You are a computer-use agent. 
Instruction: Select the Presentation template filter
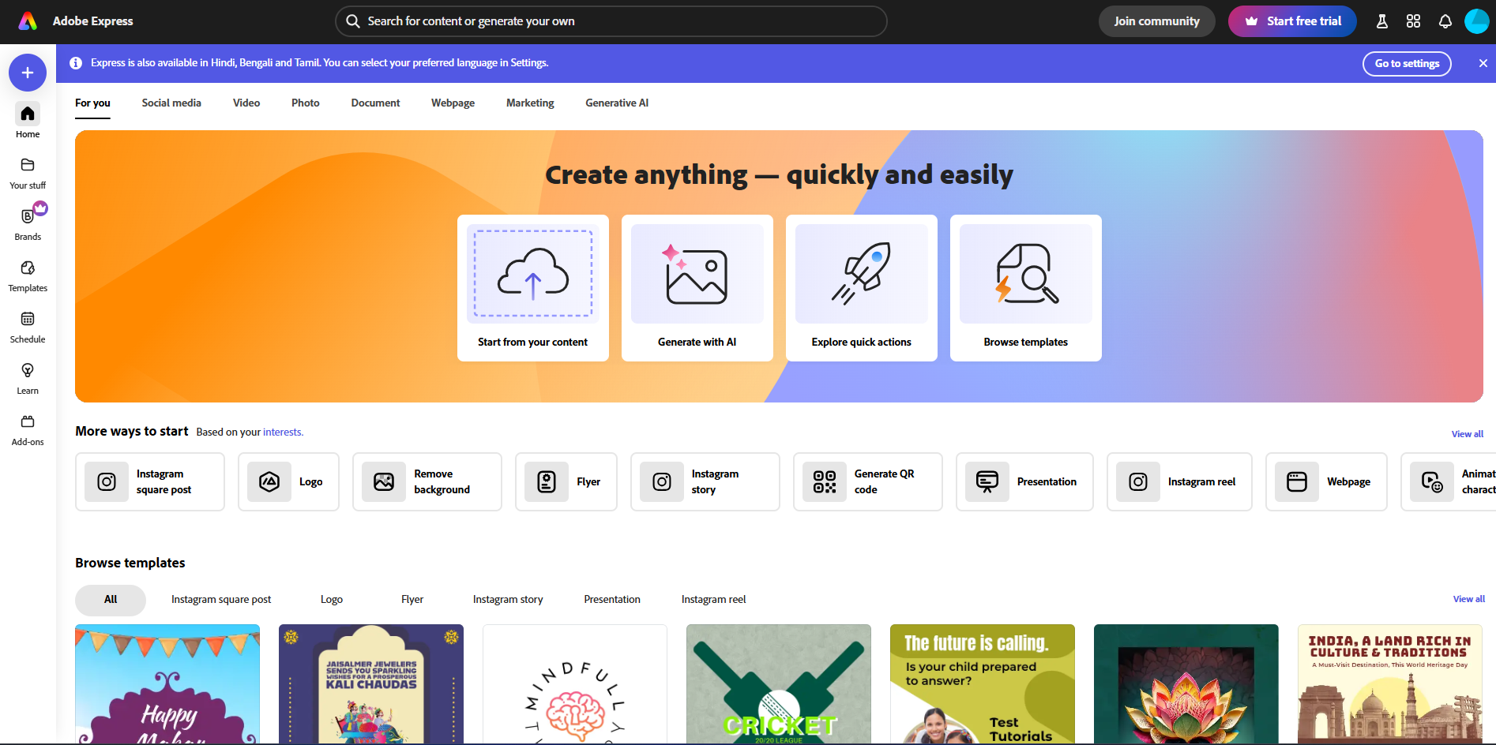pos(611,599)
